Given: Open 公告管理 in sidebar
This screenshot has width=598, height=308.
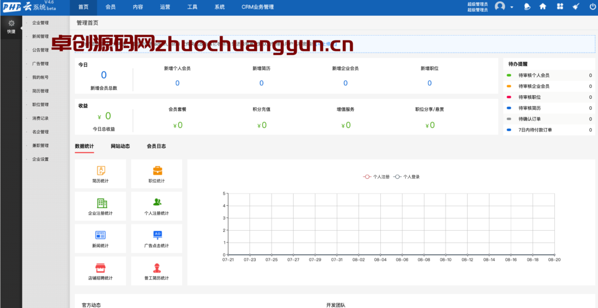Looking at the screenshot, I should pos(40,50).
